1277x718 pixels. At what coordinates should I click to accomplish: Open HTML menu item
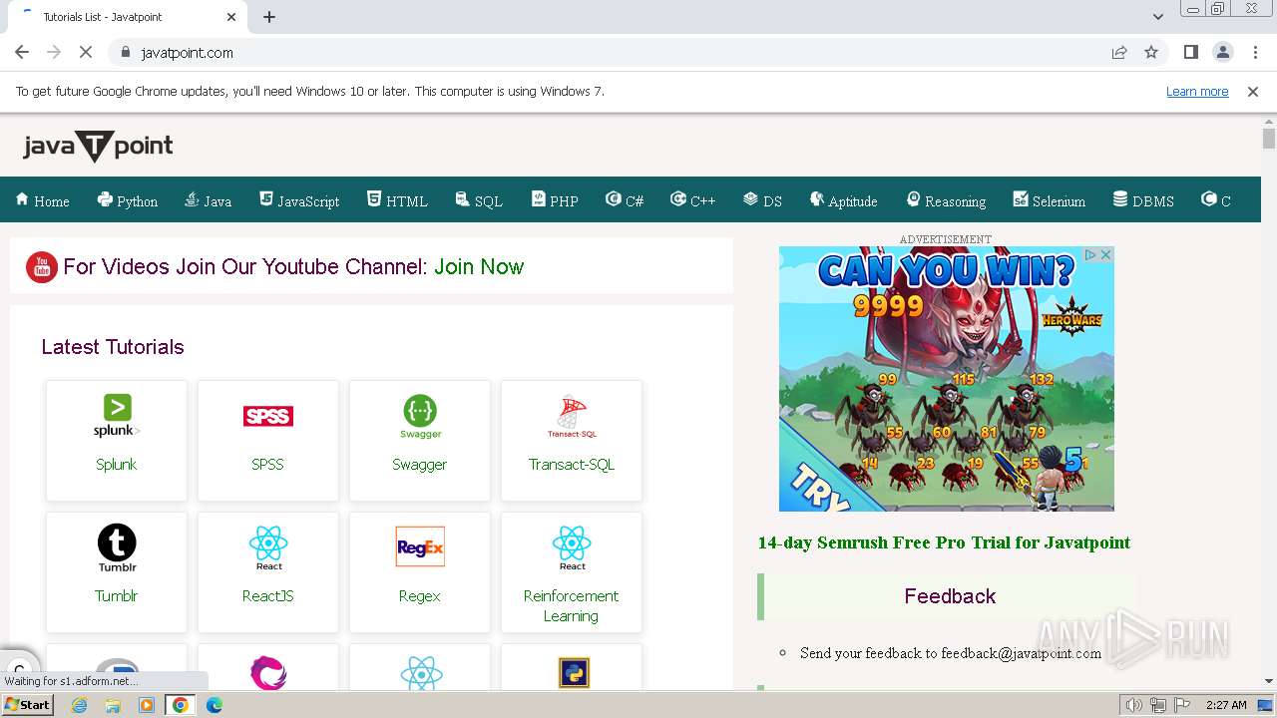(397, 200)
